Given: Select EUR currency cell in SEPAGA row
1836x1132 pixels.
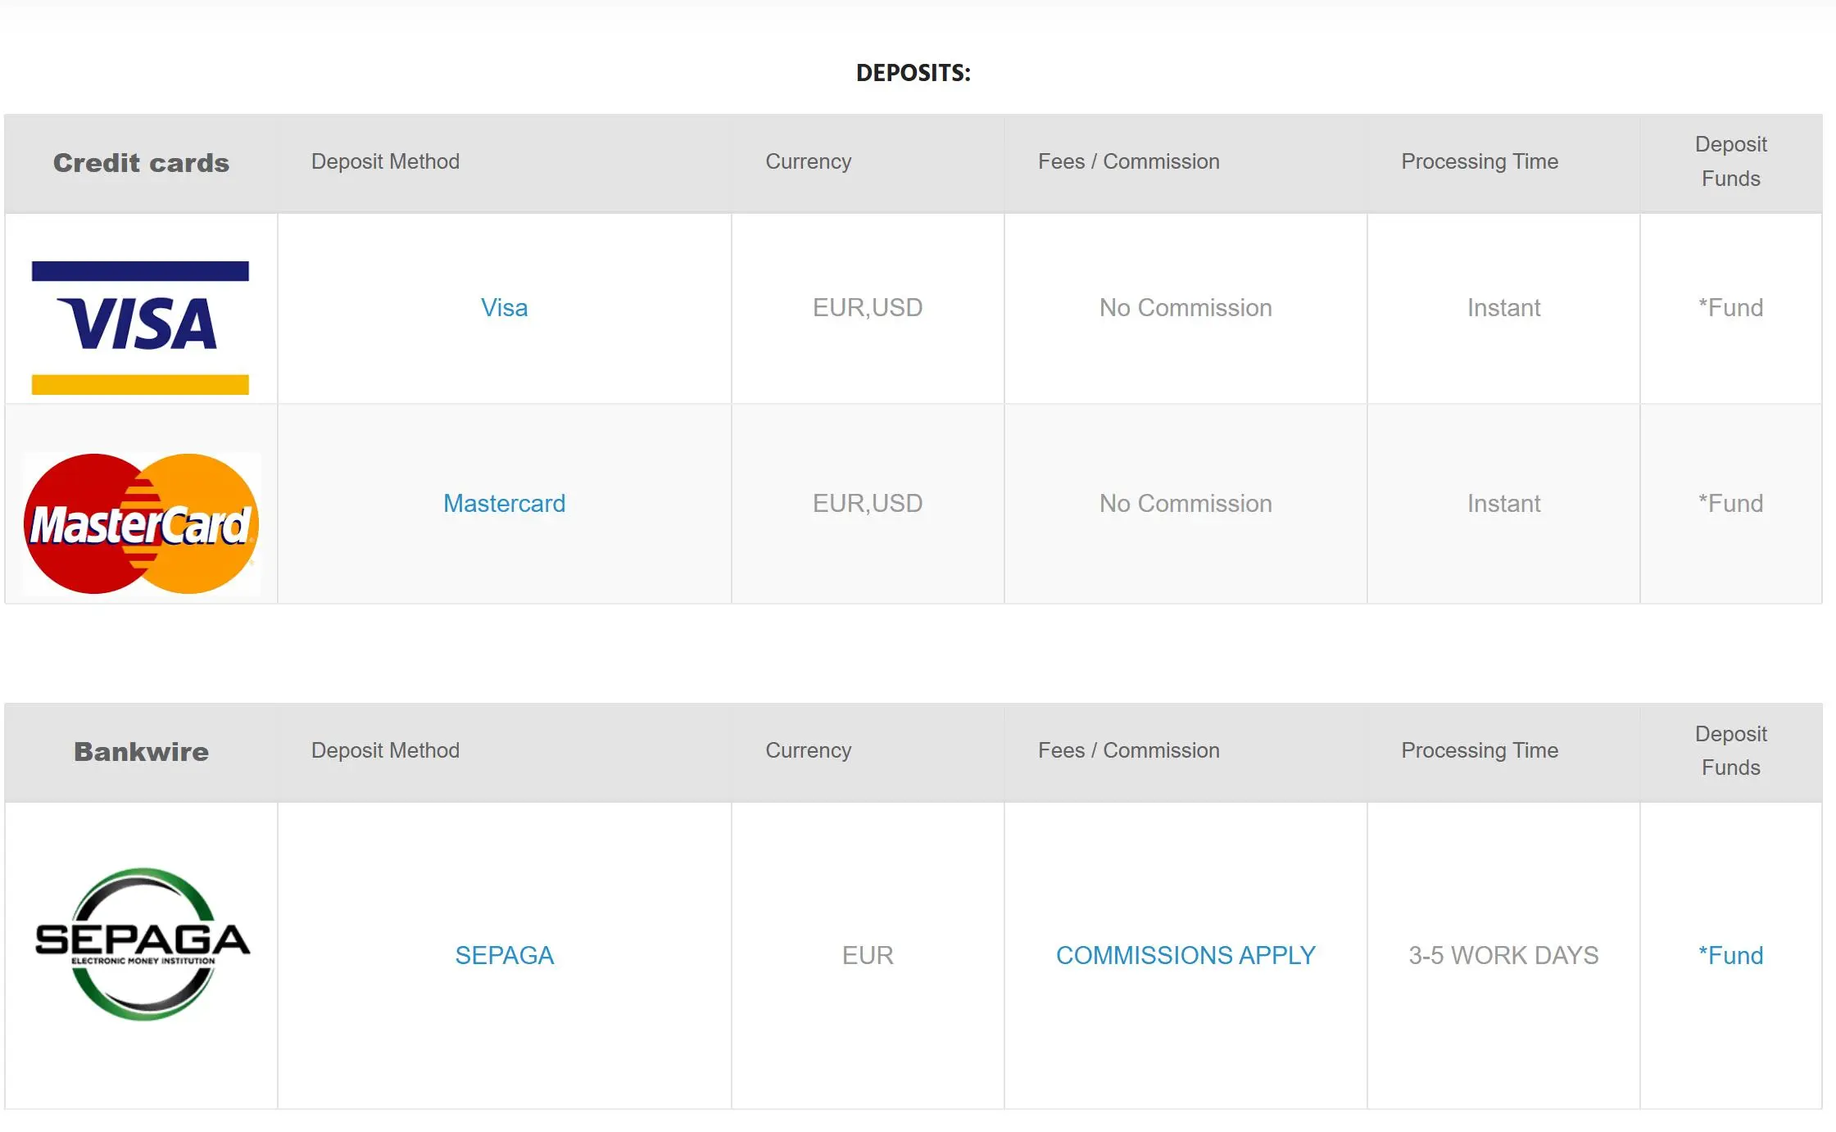Looking at the screenshot, I should (x=868, y=956).
